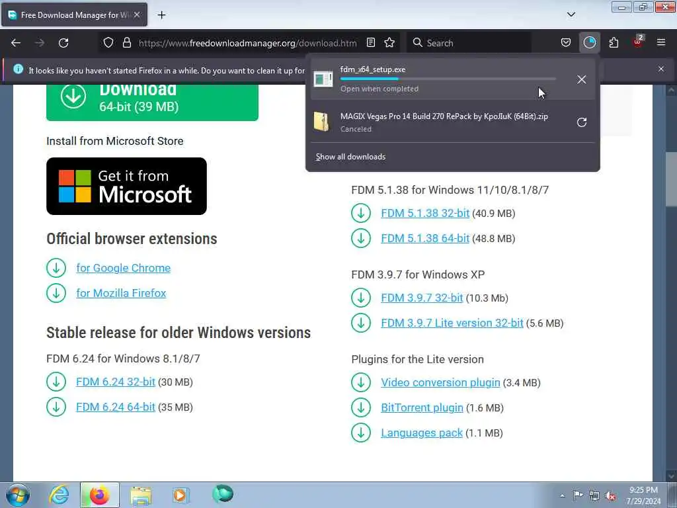Click the muted volume tray icon
677x508 pixels.
point(610,495)
